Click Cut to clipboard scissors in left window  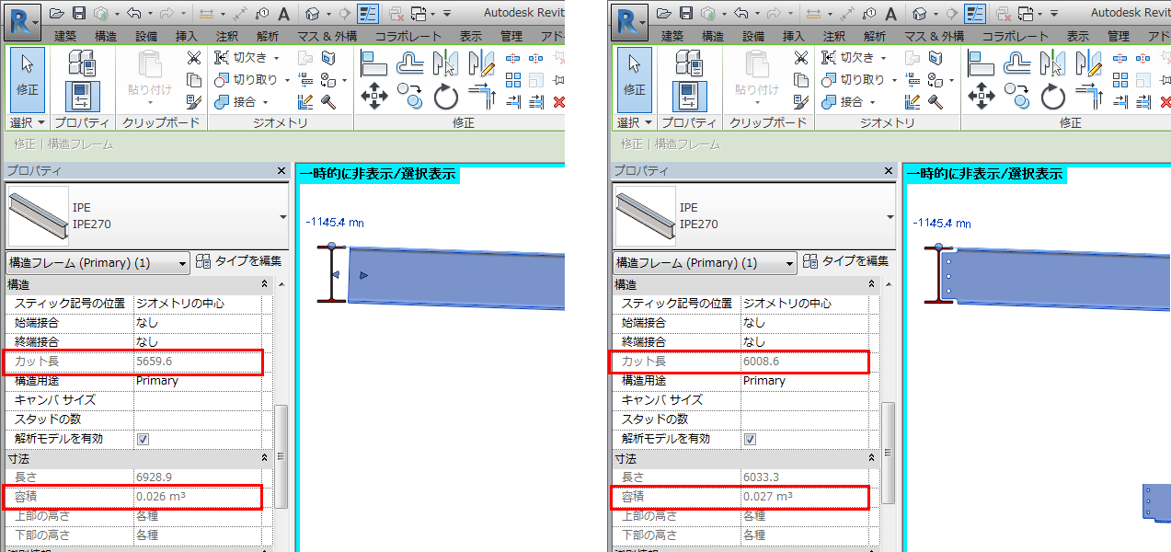pos(193,58)
